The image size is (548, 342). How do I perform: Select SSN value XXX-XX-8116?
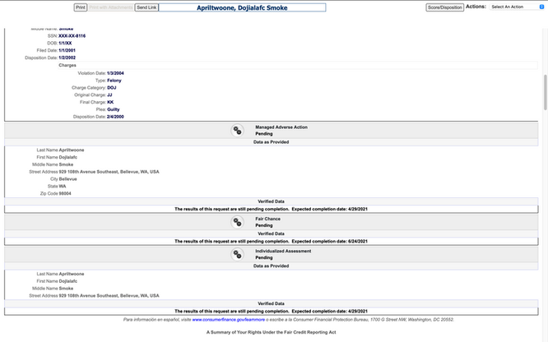(72, 36)
